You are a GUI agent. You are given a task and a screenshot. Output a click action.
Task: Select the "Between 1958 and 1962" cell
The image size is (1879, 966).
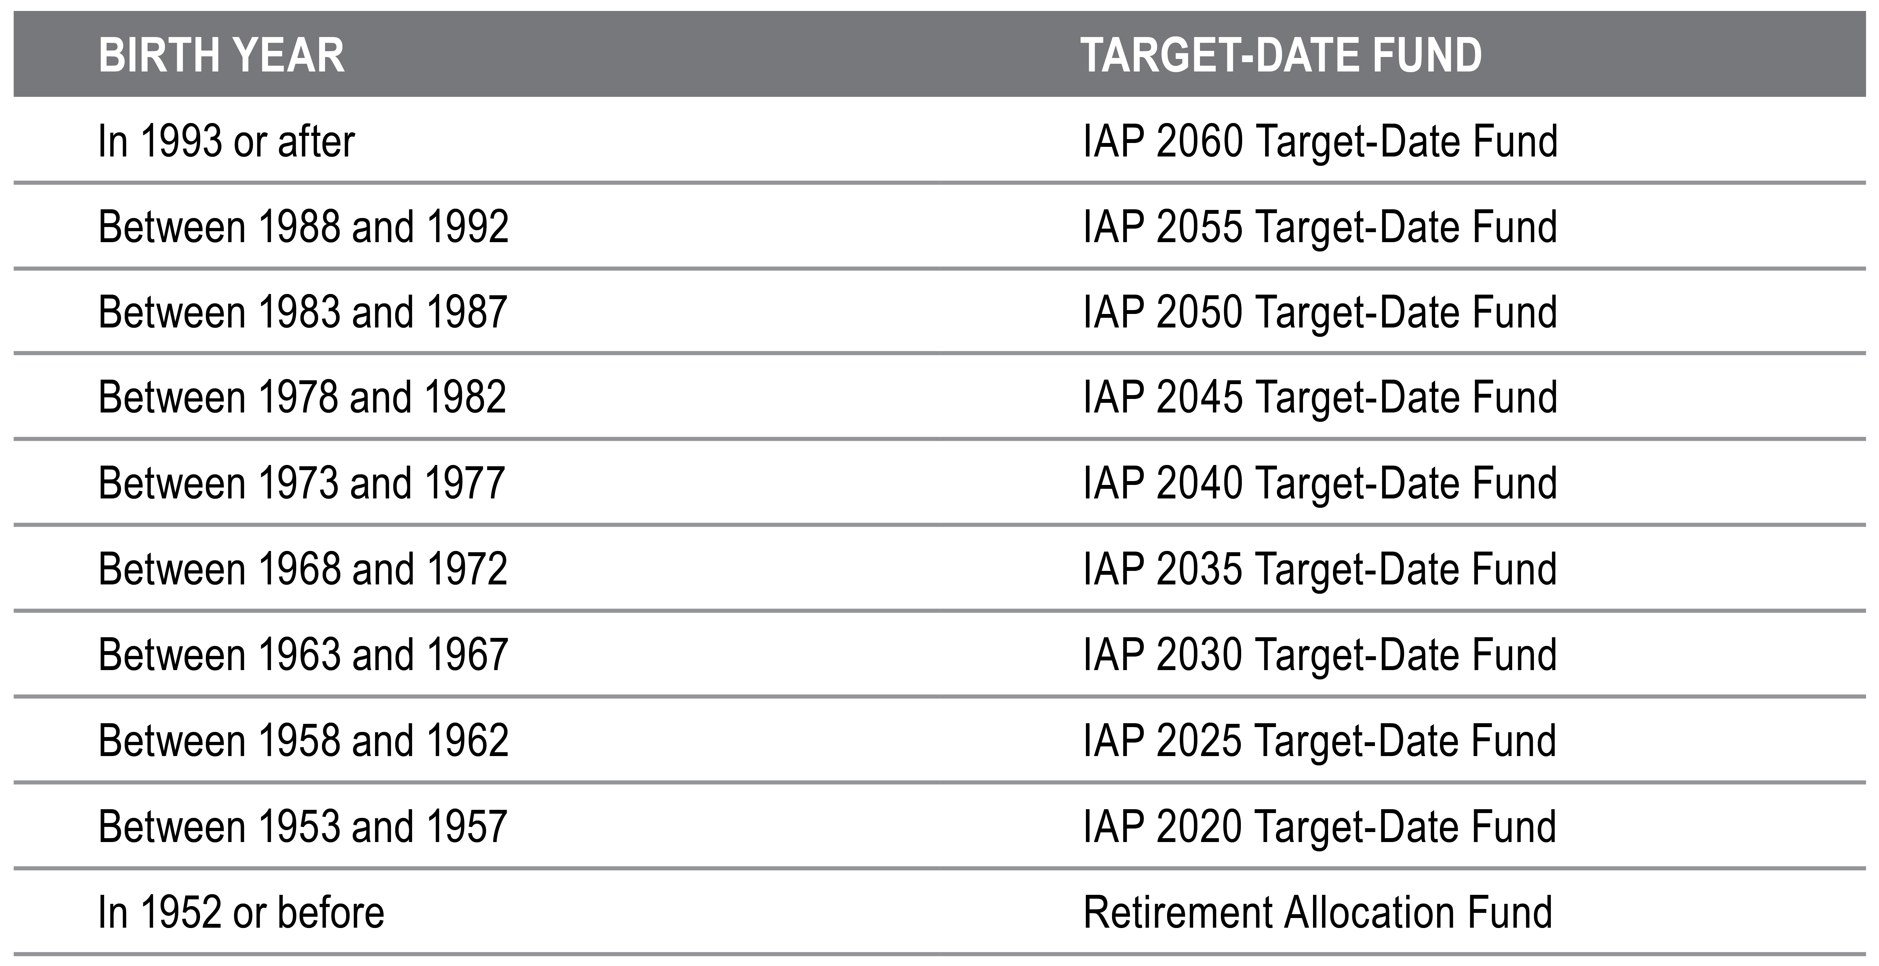click(303, 740)
